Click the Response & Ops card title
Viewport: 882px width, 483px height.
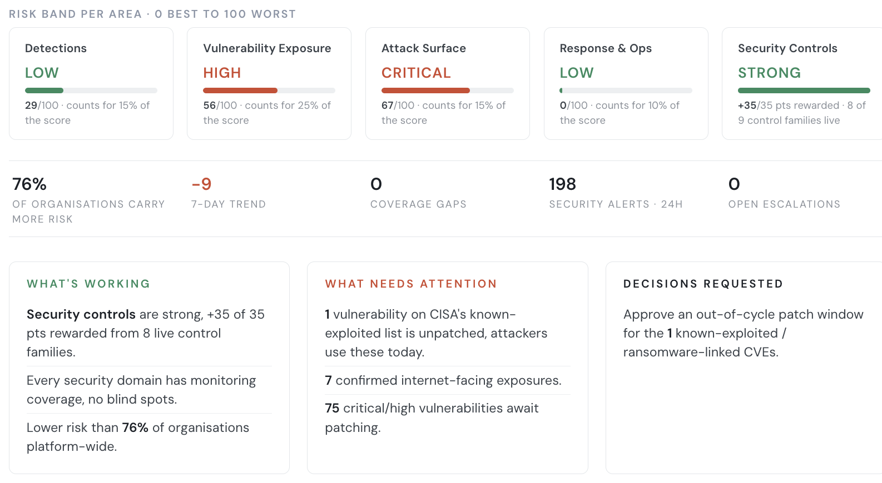pos(606,48)
